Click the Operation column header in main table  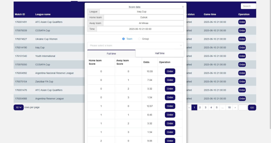tap(244, 14)
